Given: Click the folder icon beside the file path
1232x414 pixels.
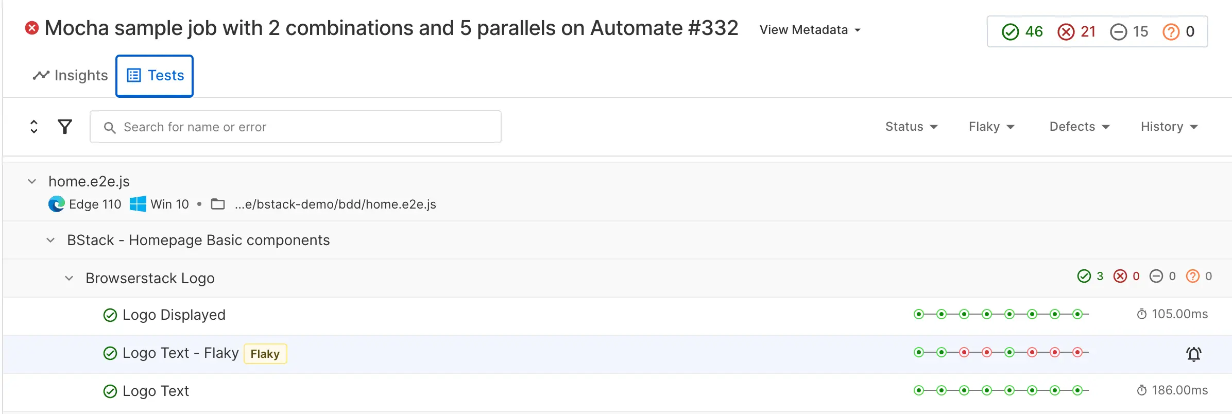Looking at the screenshot, I should pos(218,204).
